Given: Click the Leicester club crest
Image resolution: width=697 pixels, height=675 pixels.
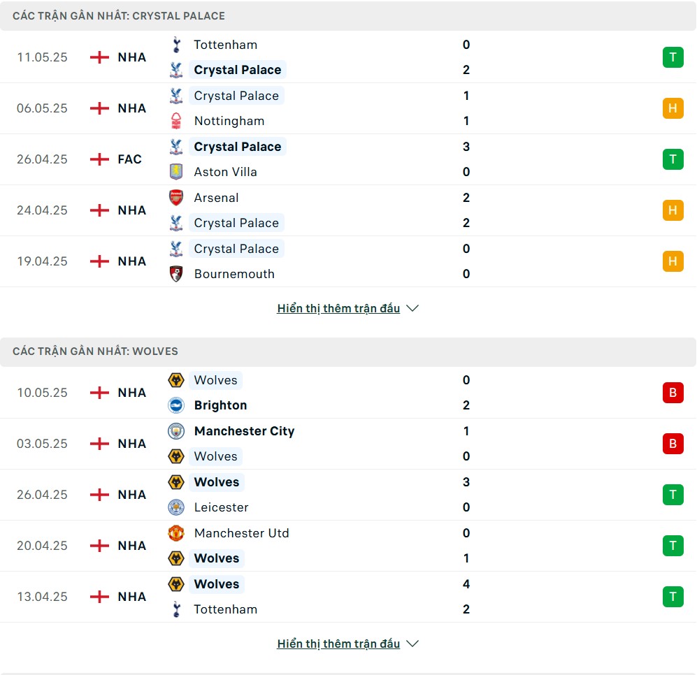Looking at the screenshot, I should tap(176, 507).
